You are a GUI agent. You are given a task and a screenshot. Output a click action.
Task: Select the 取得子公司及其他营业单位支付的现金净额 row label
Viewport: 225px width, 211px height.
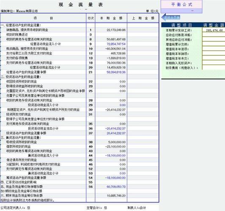tap(35, 119)
